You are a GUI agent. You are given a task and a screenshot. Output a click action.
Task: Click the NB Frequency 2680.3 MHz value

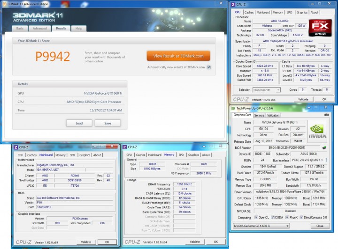pos(204,173)
